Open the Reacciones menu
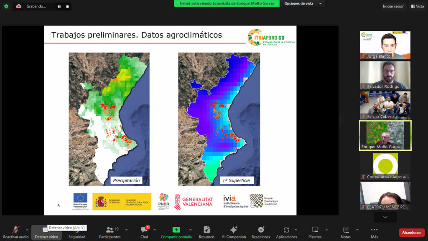Viewport: 428px width, 241px height. pos(261,233)
